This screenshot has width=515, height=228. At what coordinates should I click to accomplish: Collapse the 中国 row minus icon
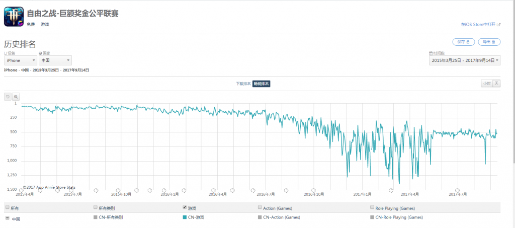coord(7,218)
